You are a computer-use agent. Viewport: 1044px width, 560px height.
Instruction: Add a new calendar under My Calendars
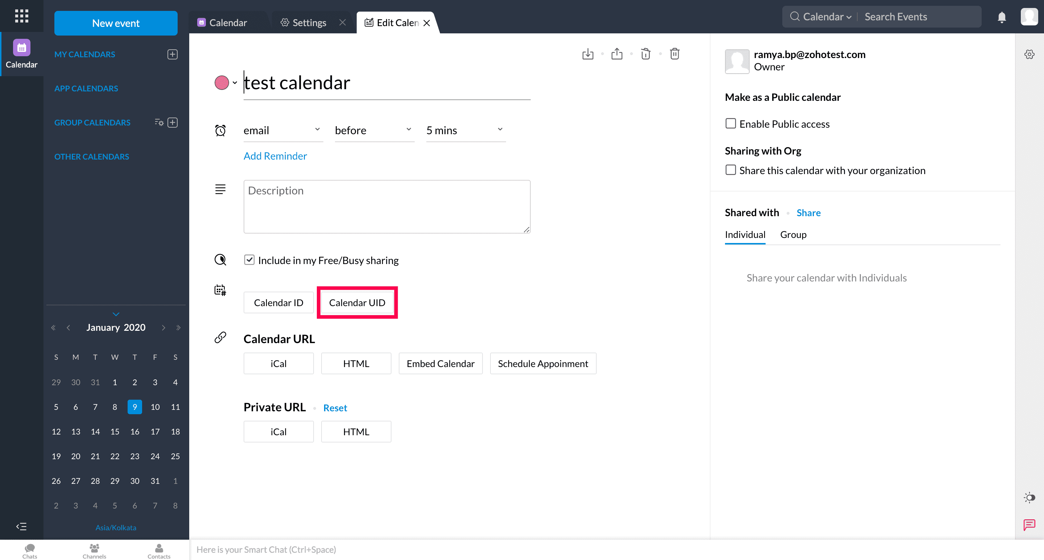(173, 54)
